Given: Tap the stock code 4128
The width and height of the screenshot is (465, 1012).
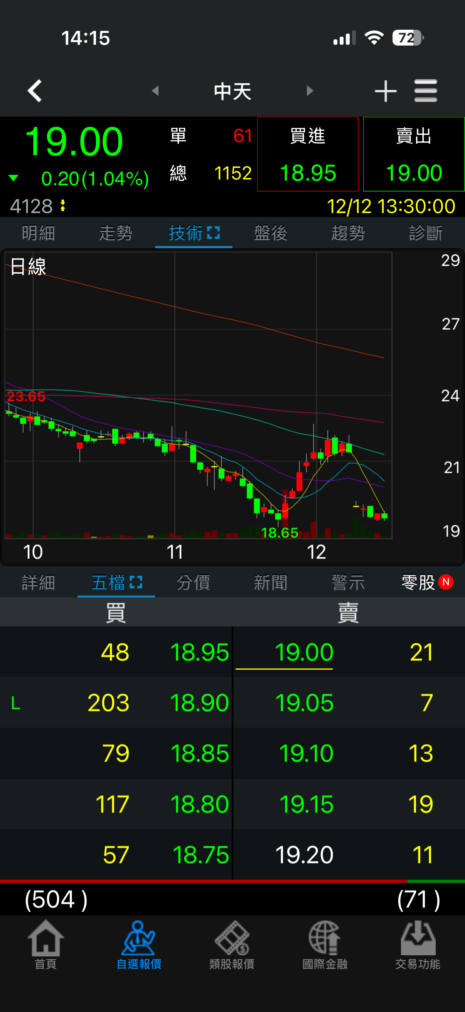Looking at the screenshot, I should (x=31, y=206).
